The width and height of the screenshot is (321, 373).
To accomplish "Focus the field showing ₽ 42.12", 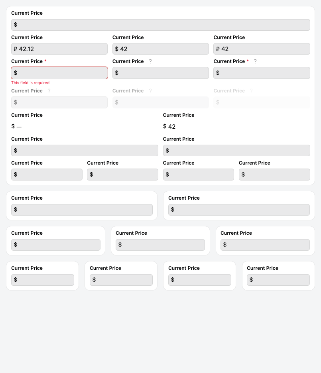I will 59,49.
